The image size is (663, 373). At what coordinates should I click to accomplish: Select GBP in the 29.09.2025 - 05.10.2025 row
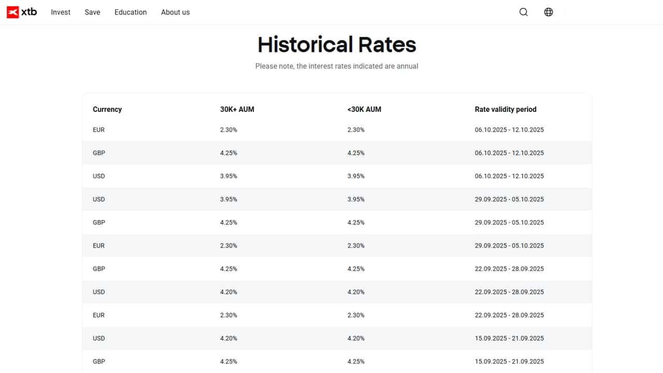tap(99, 222)
